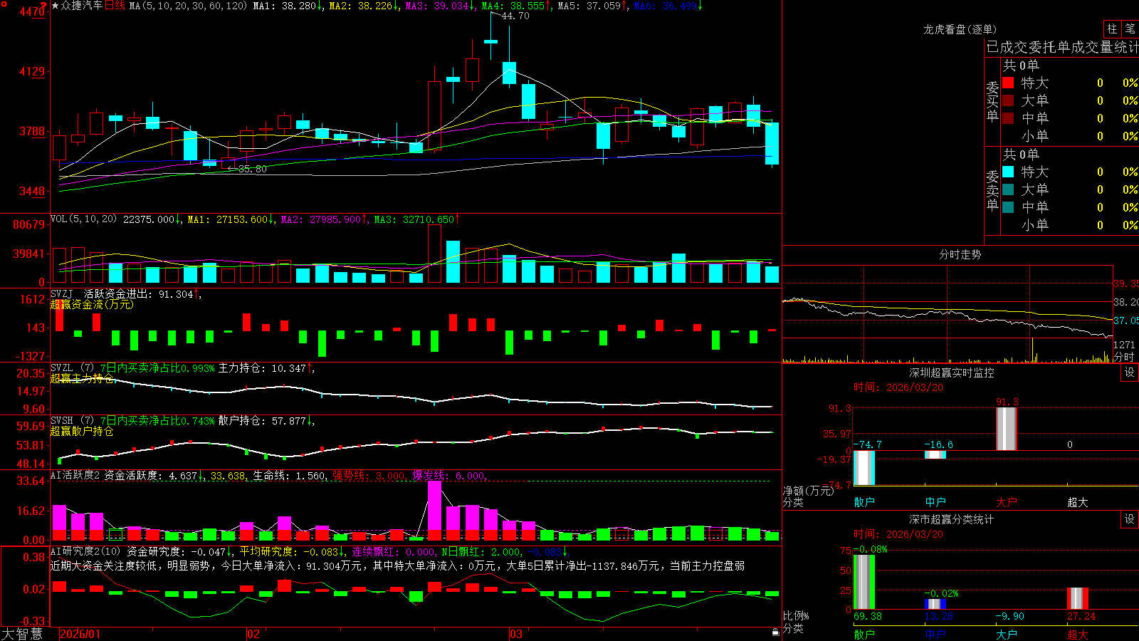Click the 44.70 high price label

coord(515,16)
